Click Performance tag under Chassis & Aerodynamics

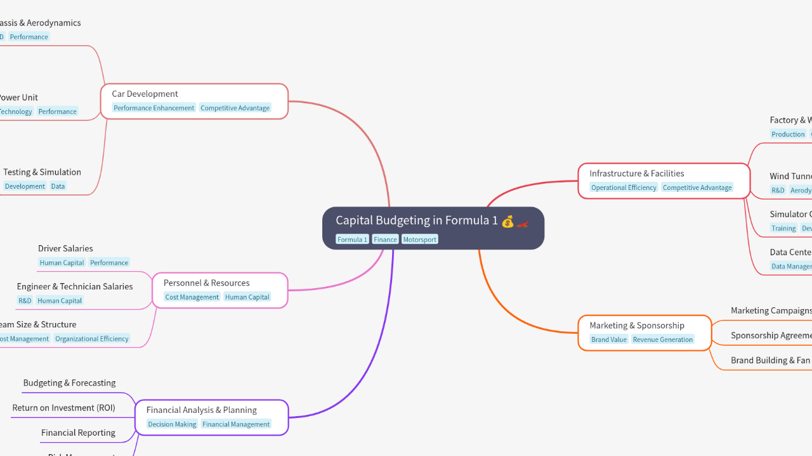point(29,37)
